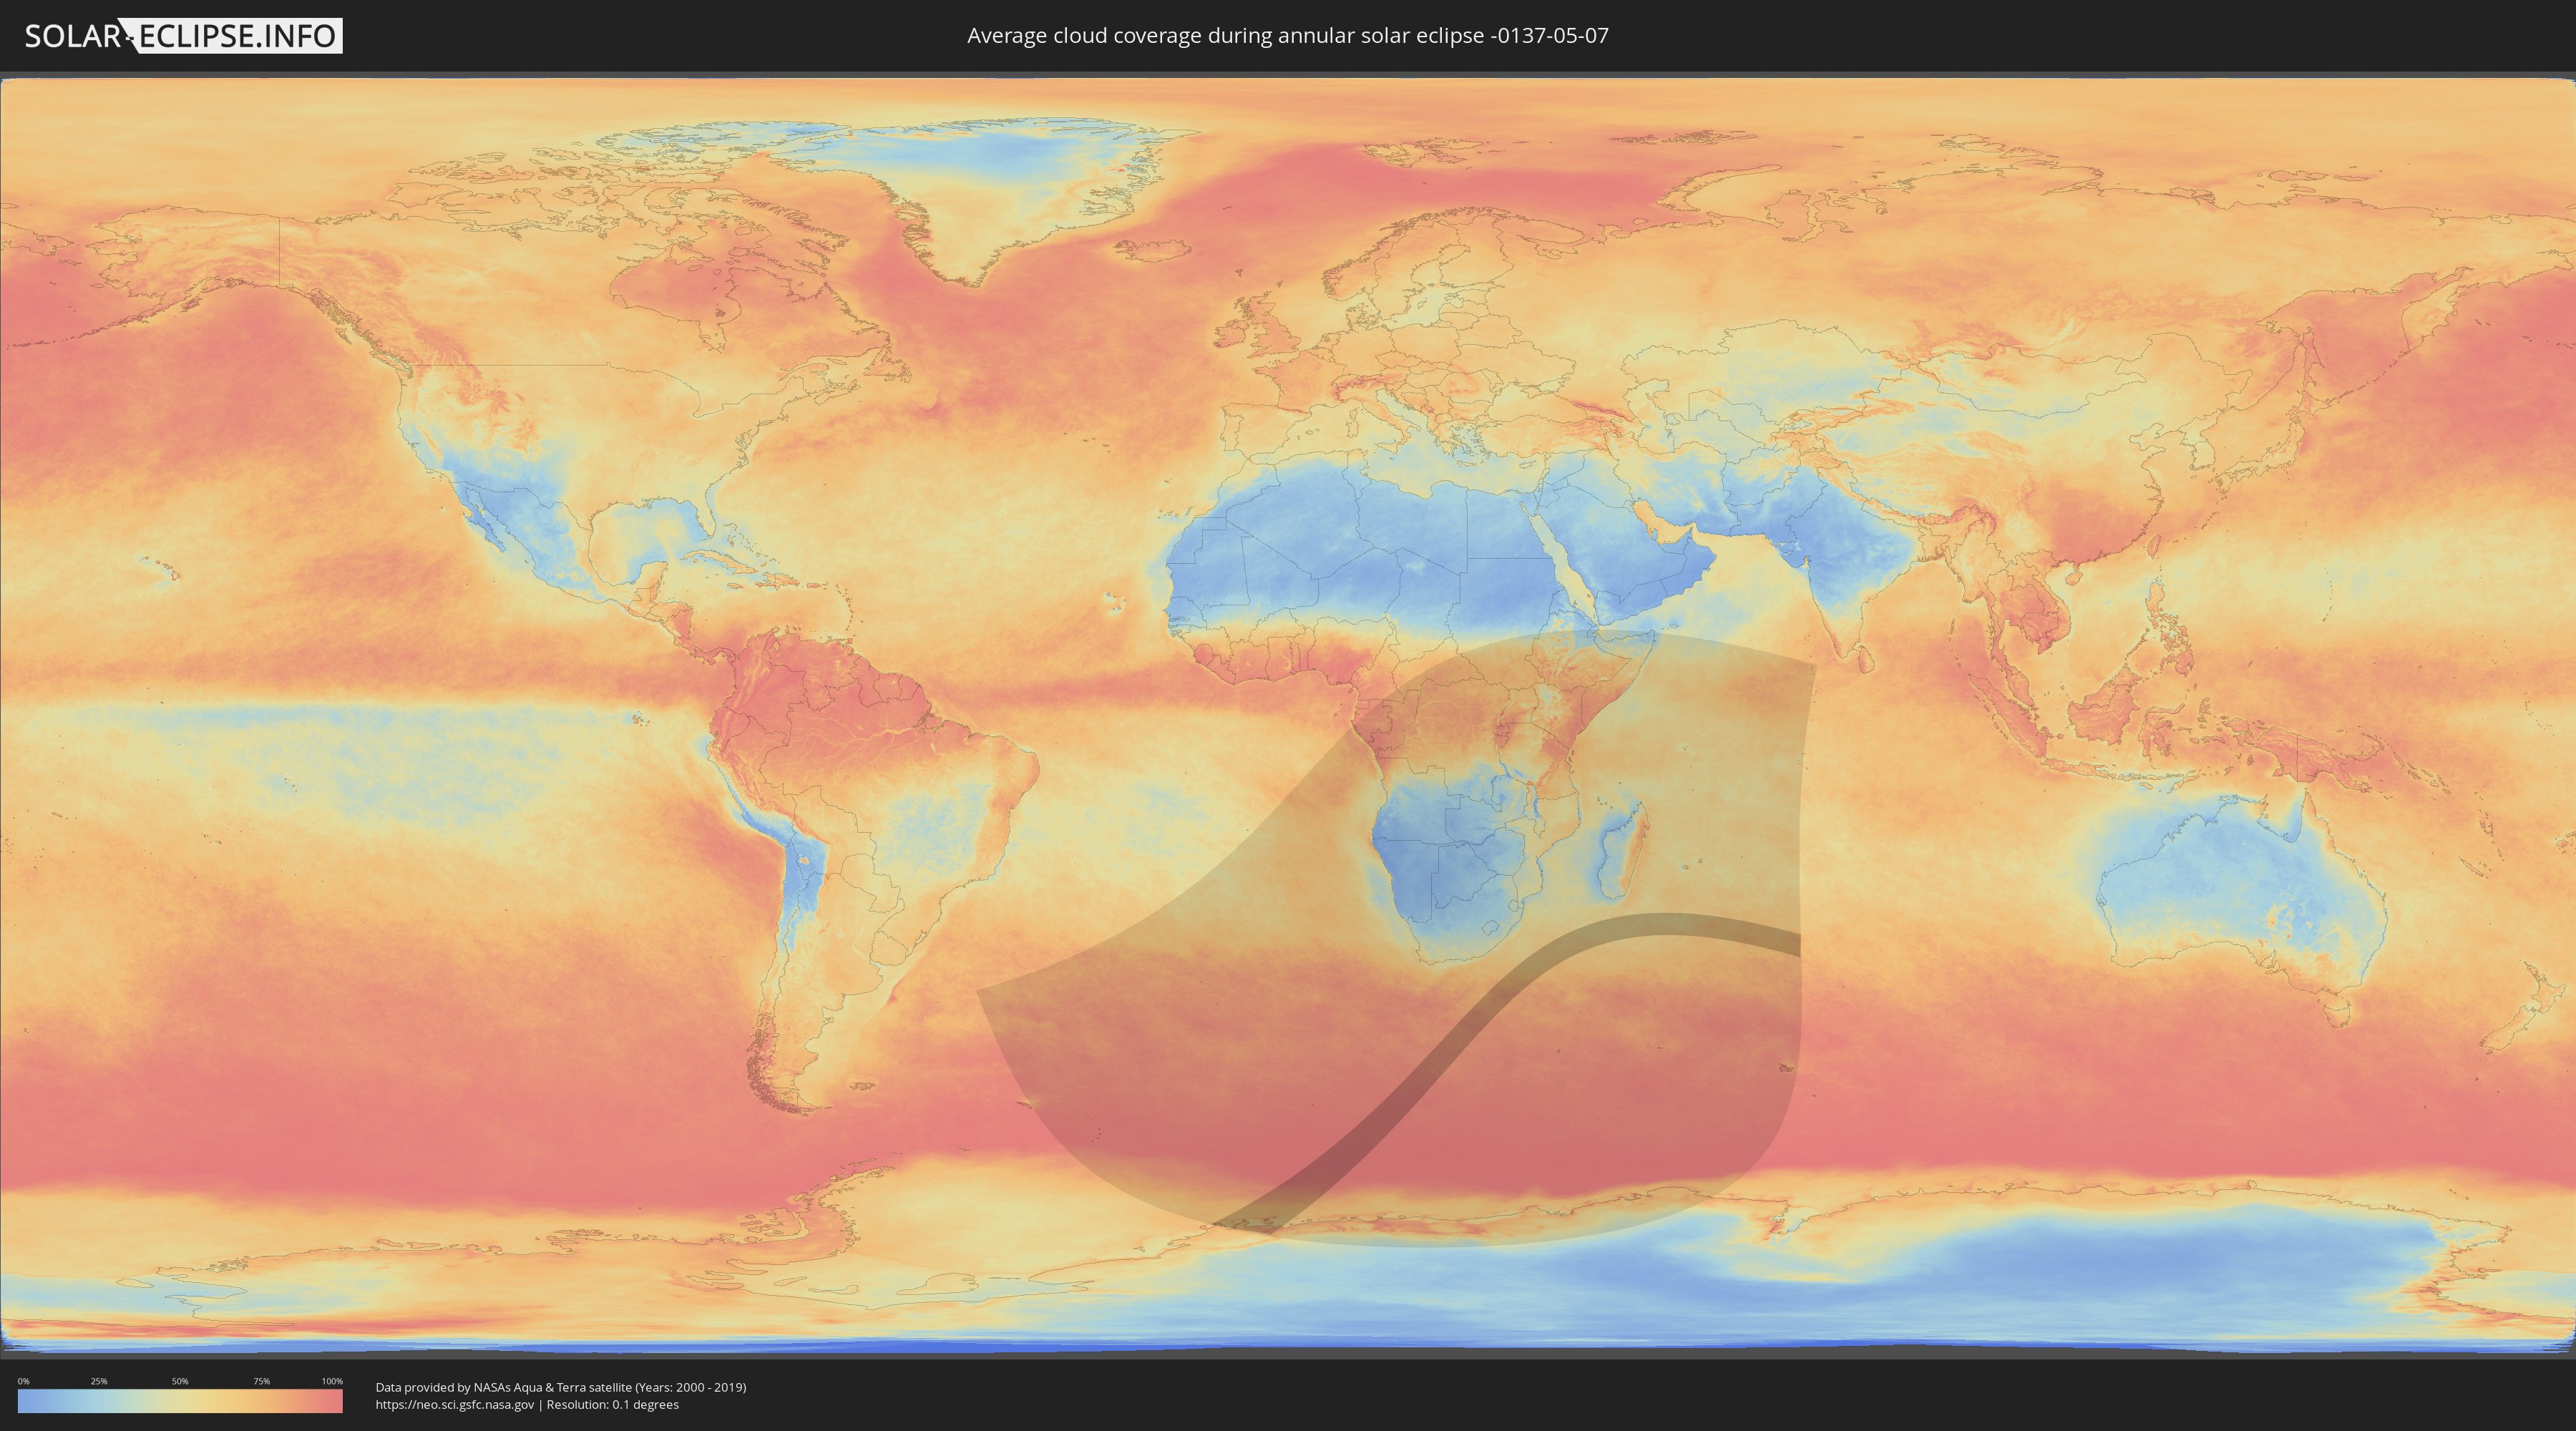Click the cloud coverage color gradient legend bar
2576x1431 pixels.
click(180, 1401)
